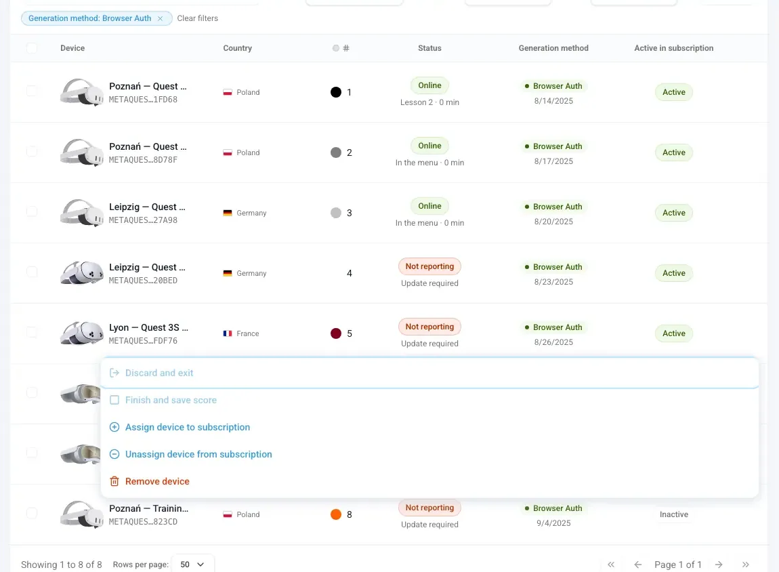Screen dimensions: 779x572
Task: Choose Unassign device from subscription
Action: (x=198, y=454)
